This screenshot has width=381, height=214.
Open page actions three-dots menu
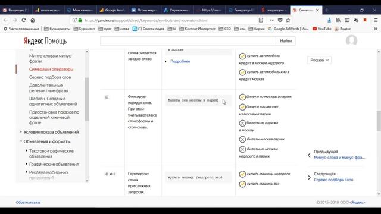click(x=272, y=20)
